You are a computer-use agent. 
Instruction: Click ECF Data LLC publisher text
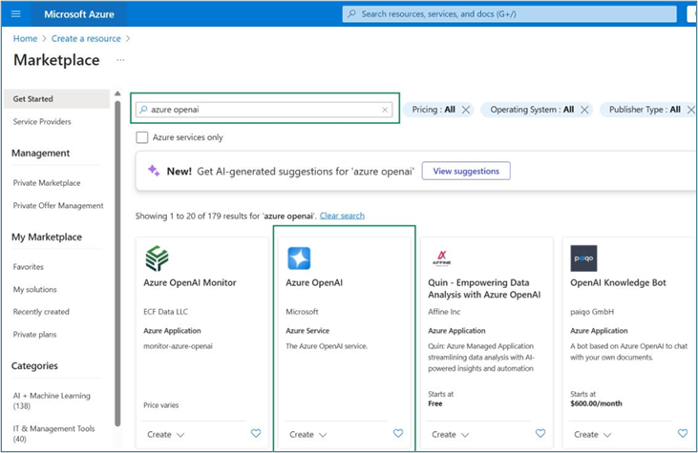165,312
